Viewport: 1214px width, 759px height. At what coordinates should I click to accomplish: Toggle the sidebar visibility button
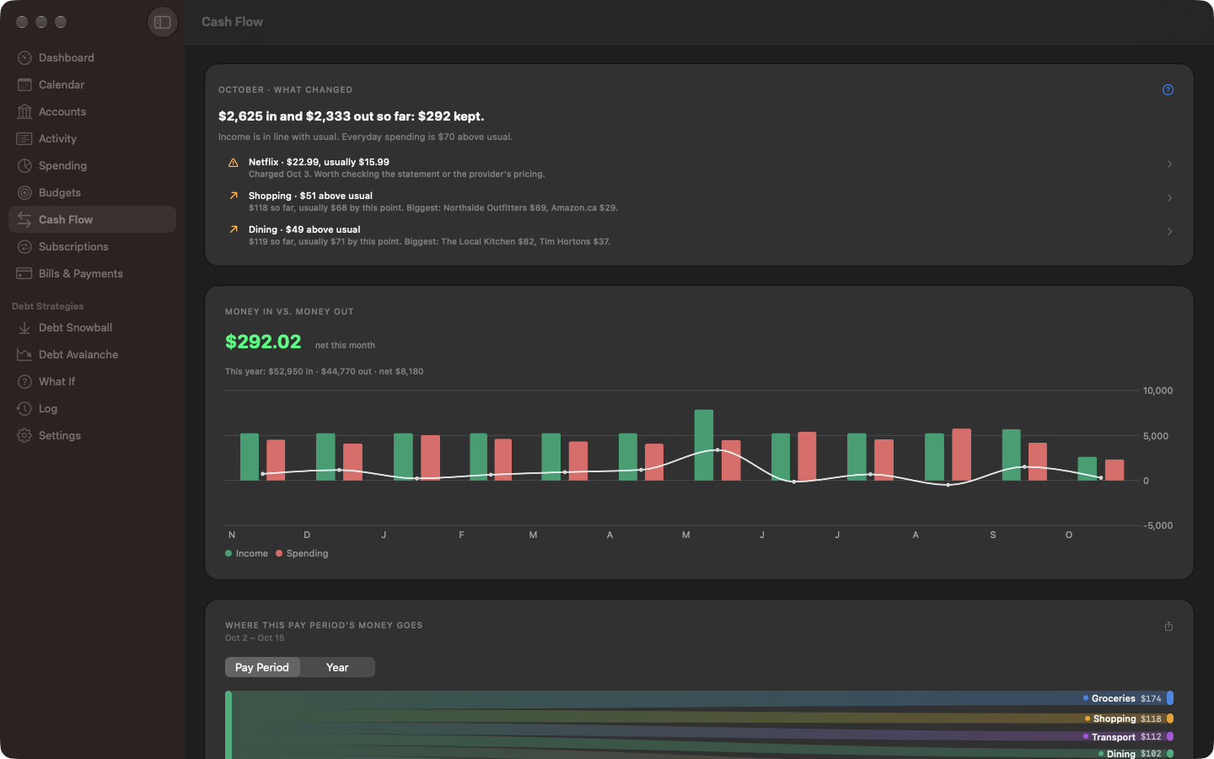[163, 22]
